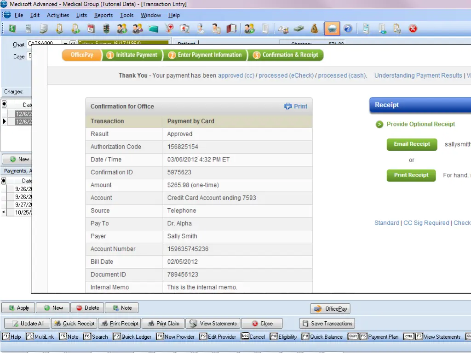Click the Authorization Code value 156825154
The image size is (471, 353).
[183, 147]
